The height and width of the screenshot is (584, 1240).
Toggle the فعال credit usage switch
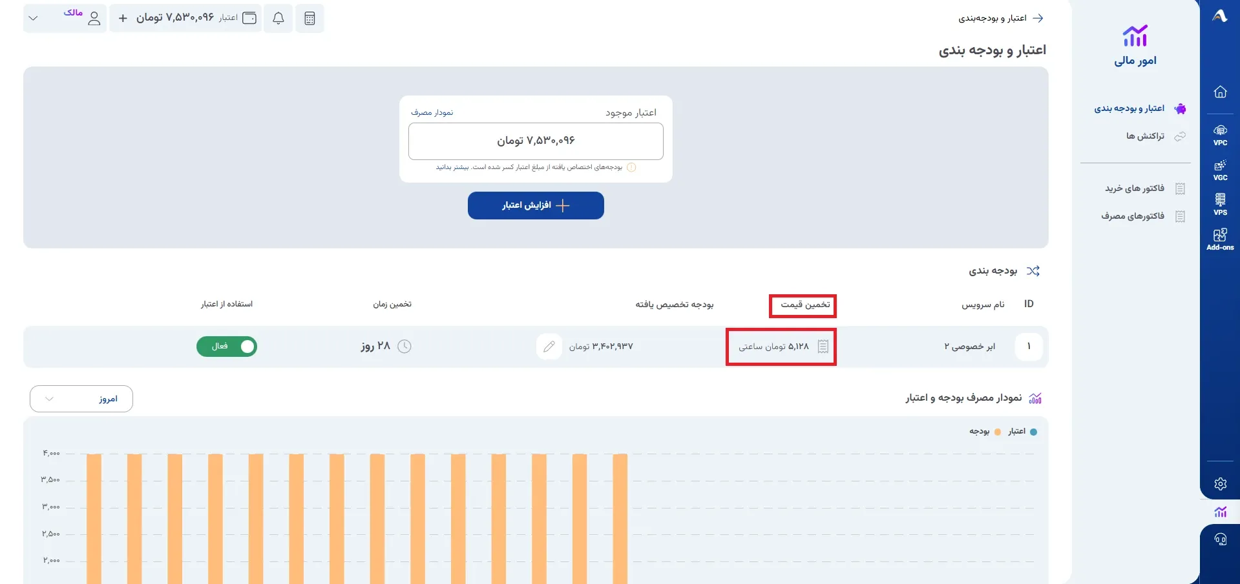[x=227, y=347]
